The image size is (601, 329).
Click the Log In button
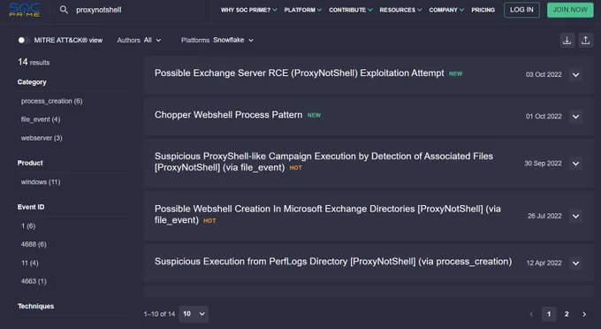[521, 10]
